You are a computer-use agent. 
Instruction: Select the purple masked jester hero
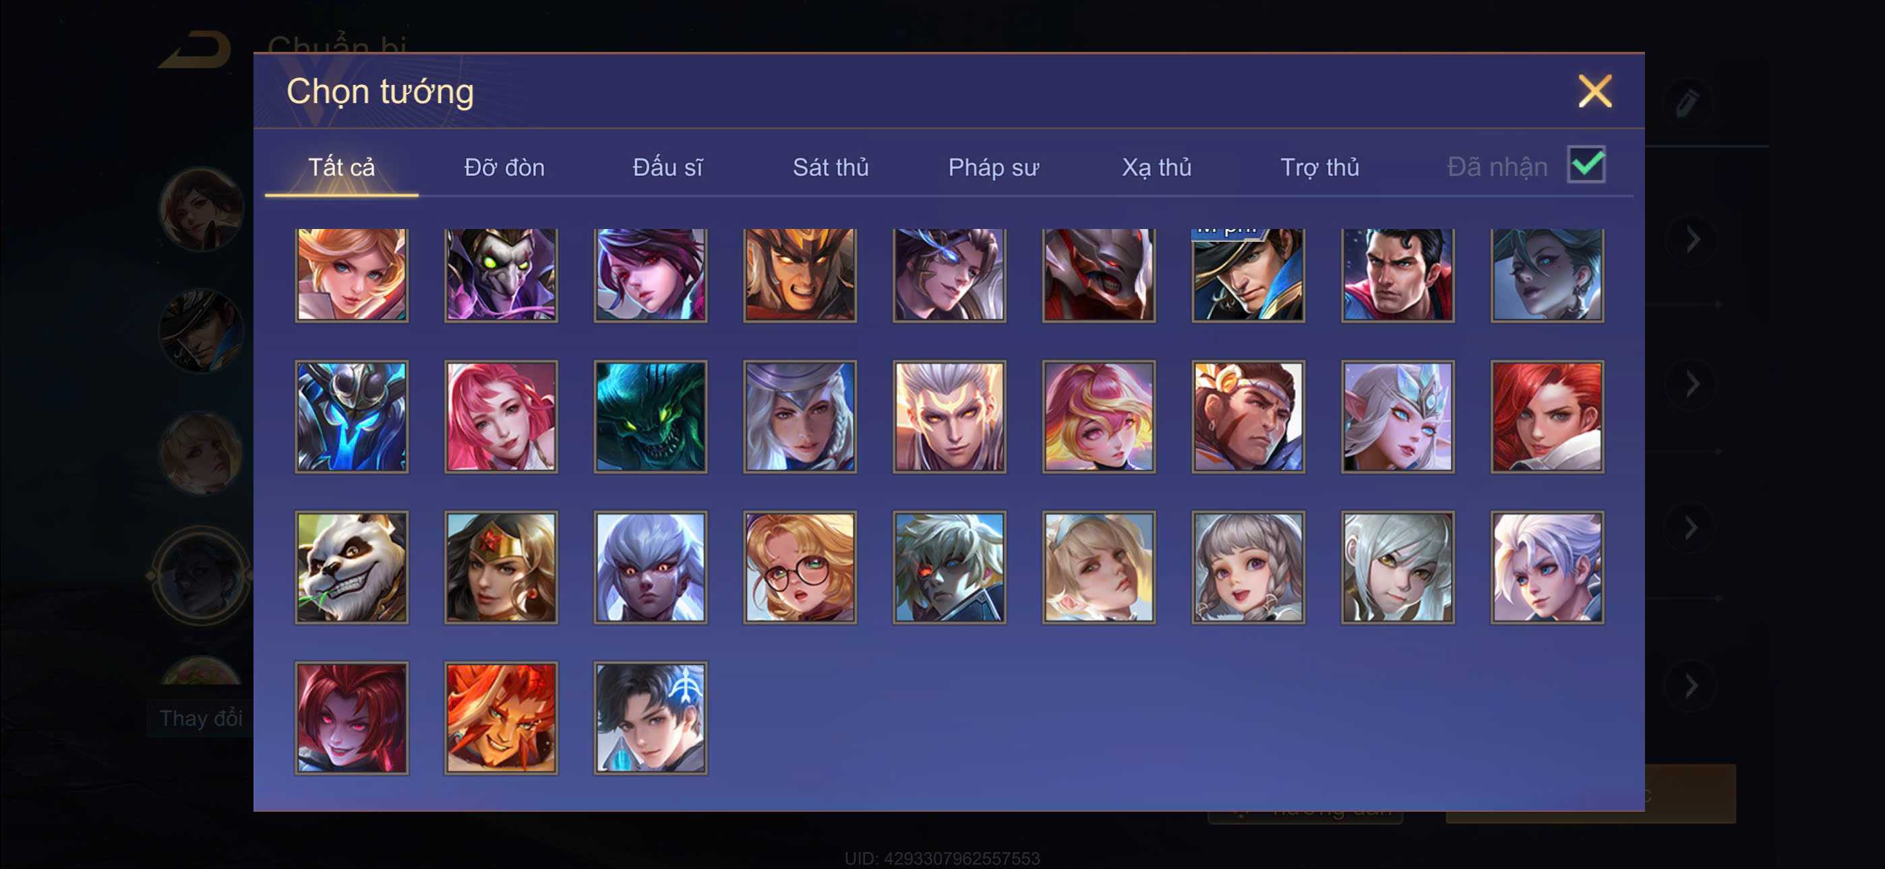500,275
